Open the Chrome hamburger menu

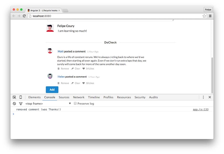click(210, 16)
